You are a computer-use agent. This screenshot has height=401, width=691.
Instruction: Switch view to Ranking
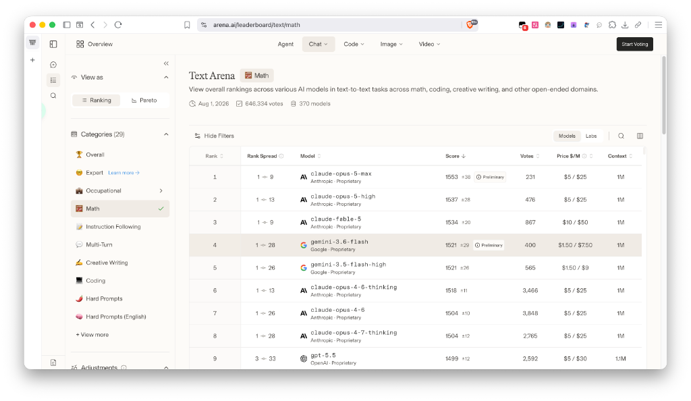click(x=96, y=100)
